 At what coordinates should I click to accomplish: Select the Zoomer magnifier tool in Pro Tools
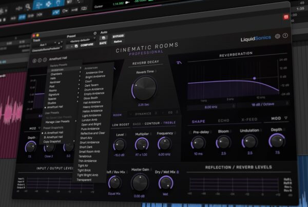[28, 7]
